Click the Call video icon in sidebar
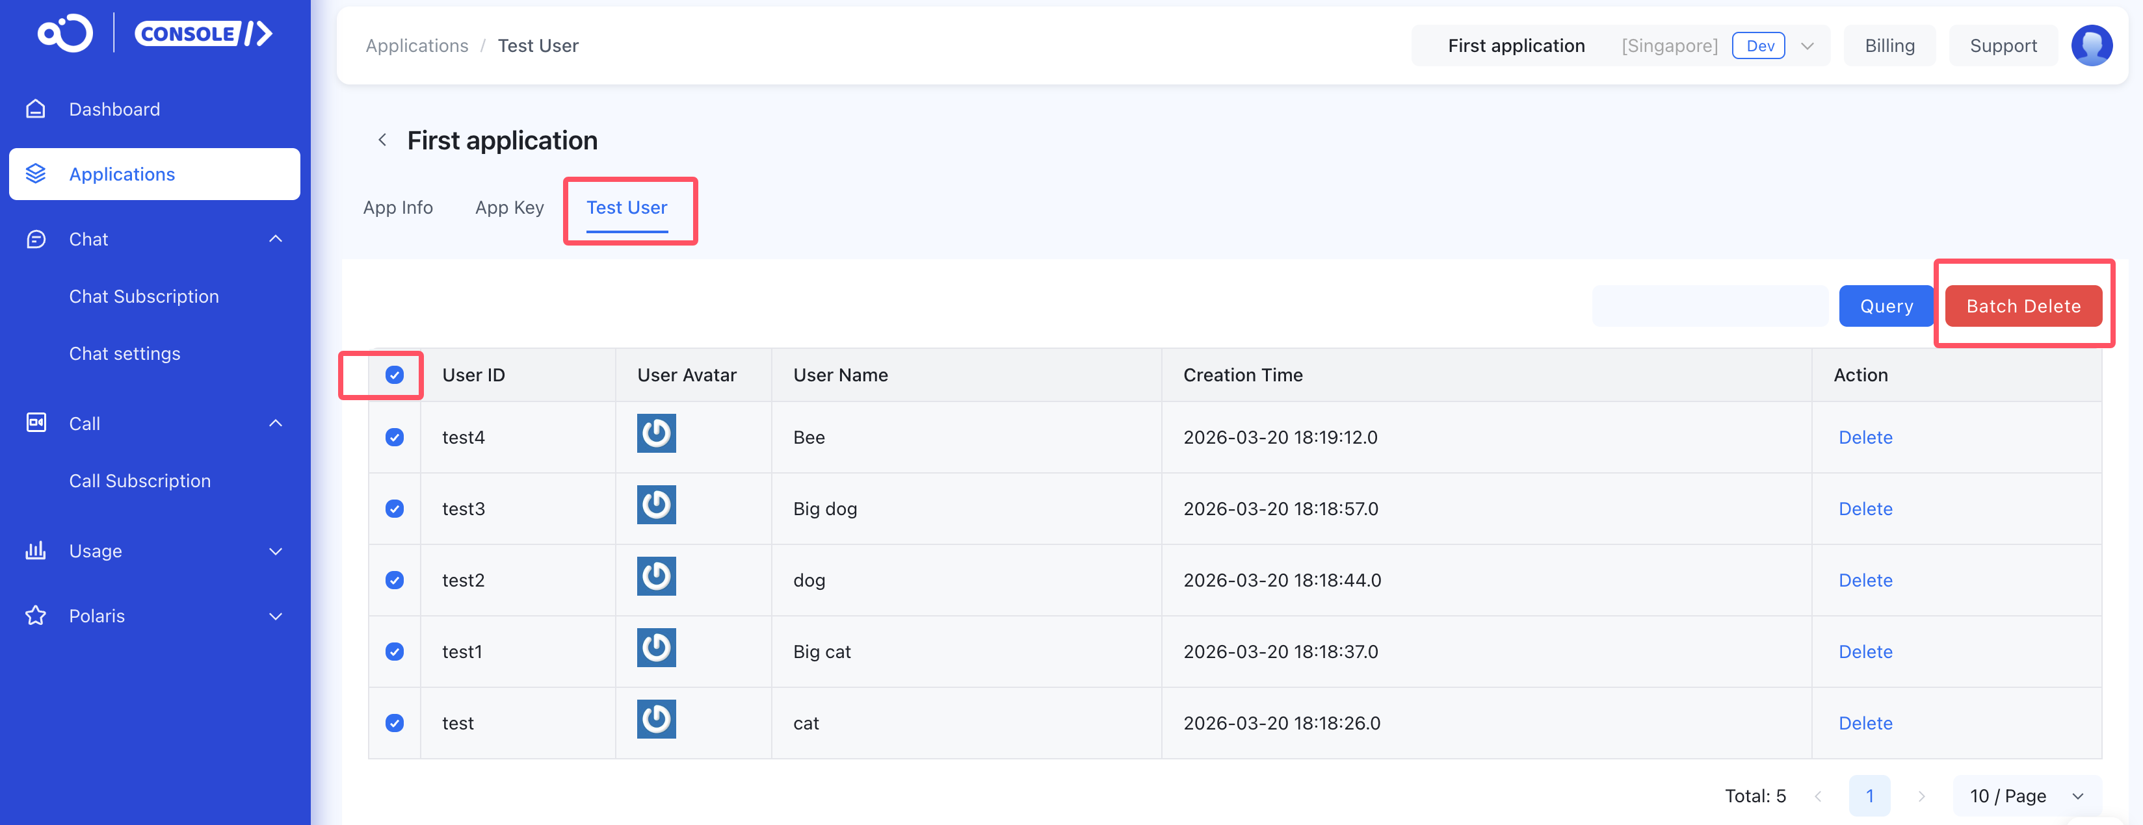 36,423
